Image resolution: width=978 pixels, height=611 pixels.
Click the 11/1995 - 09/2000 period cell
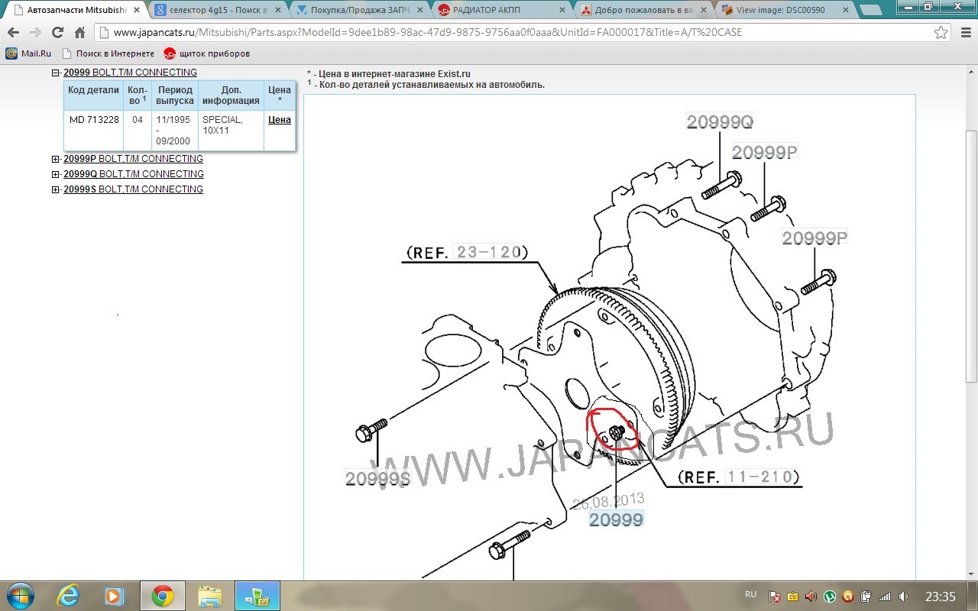(x=175, y=131)
